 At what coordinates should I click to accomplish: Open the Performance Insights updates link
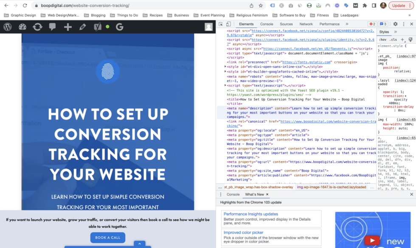coord(251,214)
